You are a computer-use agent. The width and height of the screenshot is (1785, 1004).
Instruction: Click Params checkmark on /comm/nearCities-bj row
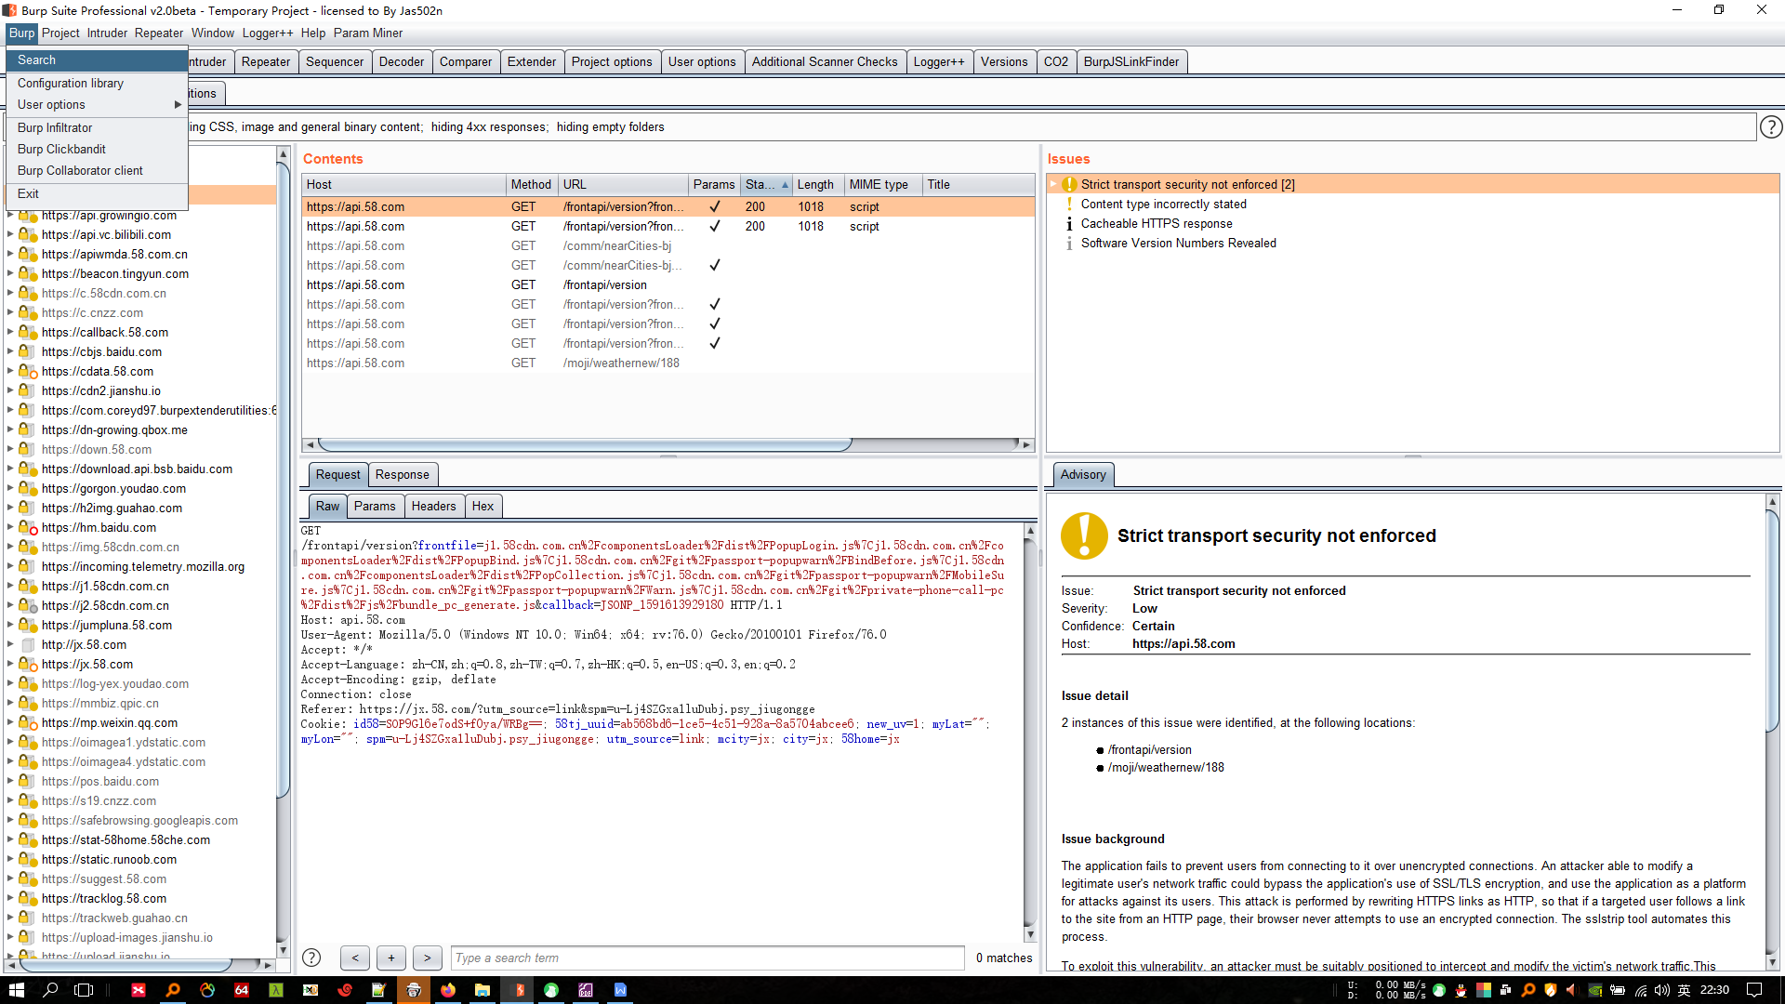pos(714,266)
